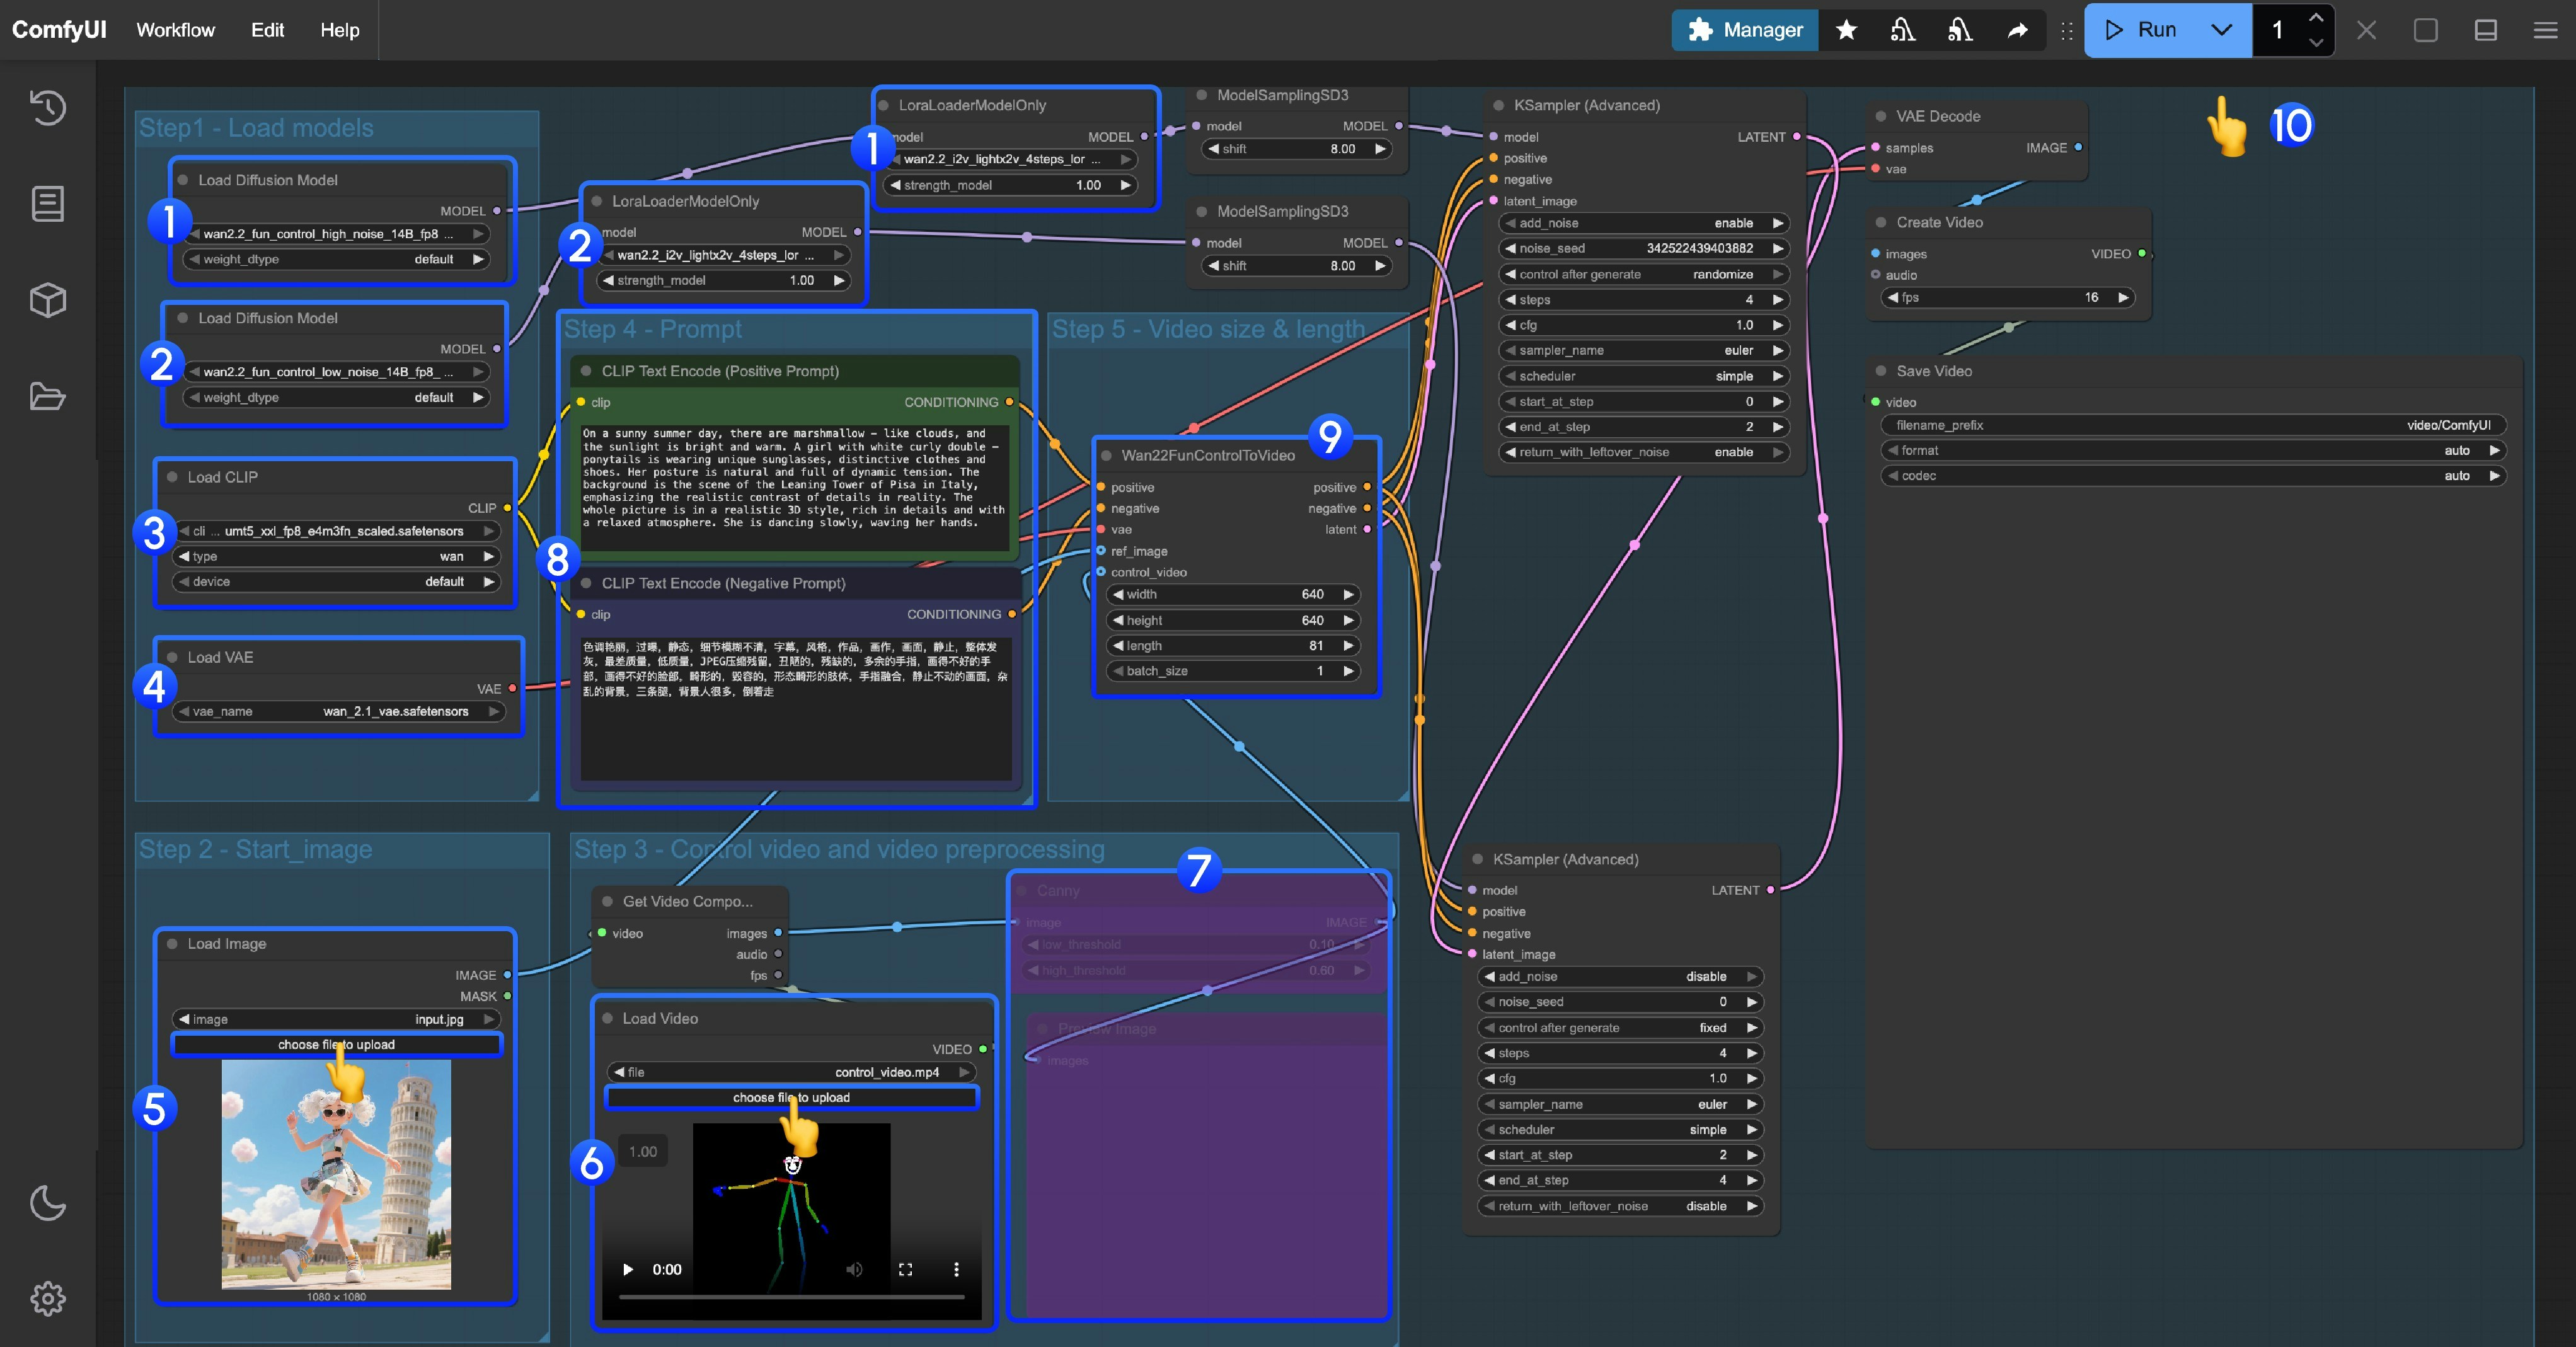Open the Run options chevron dropdown
This screenshot has height=1347, width=2576.
tap(2220, 30)
